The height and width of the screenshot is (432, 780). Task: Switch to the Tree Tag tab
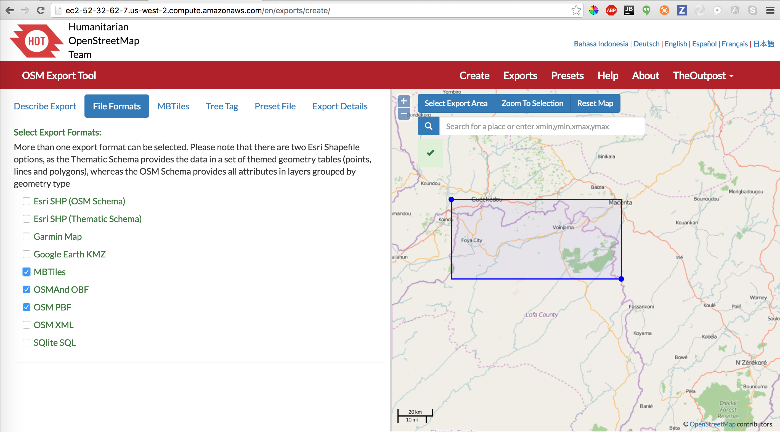point(222,106)
